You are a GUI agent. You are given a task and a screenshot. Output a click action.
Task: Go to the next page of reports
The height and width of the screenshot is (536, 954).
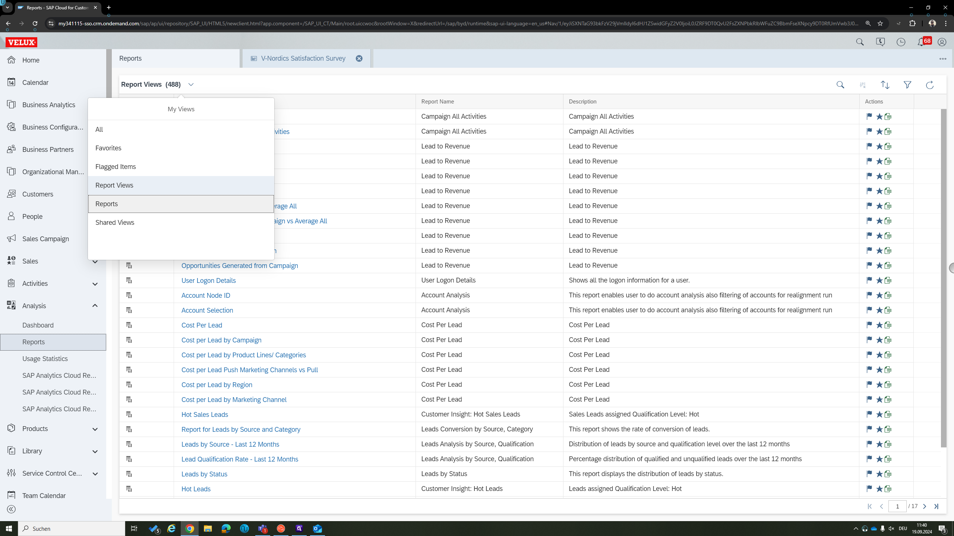925,506
